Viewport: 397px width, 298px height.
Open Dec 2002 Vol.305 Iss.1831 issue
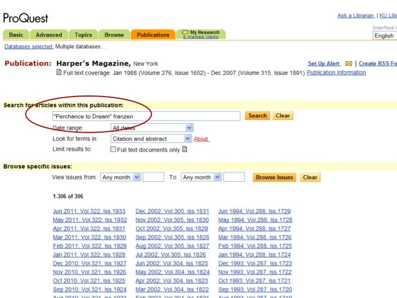pos(172,211)
